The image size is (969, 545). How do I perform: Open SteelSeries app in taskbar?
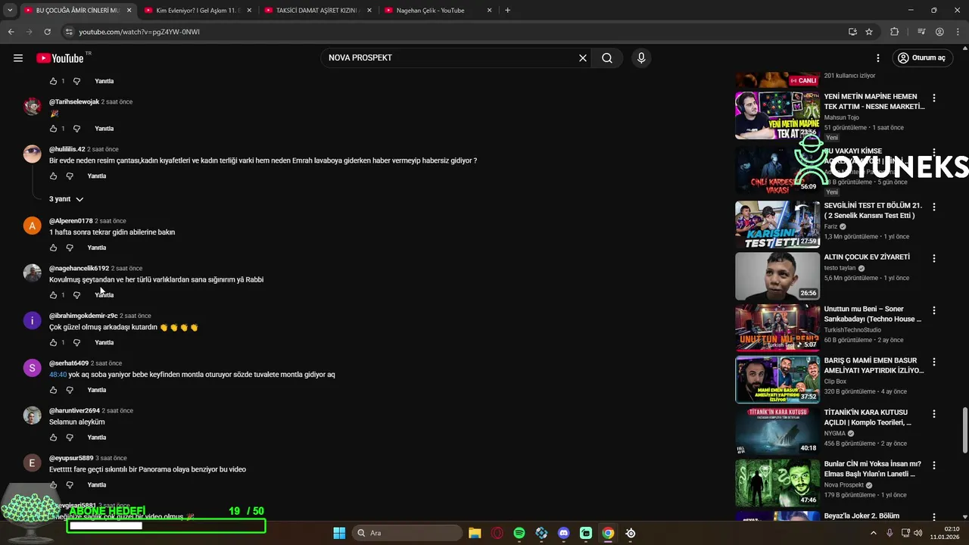click(x=631, y=533)
